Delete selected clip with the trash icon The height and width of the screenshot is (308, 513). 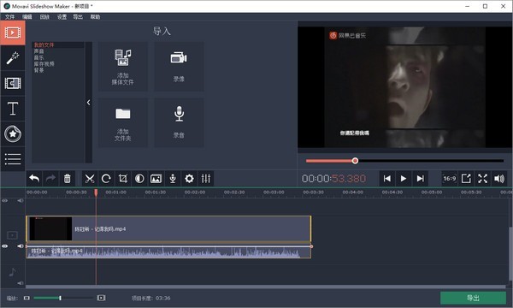click(x=67, y=179)
